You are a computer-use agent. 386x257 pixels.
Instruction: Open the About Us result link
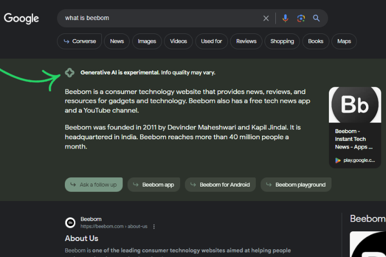(81, 238)
